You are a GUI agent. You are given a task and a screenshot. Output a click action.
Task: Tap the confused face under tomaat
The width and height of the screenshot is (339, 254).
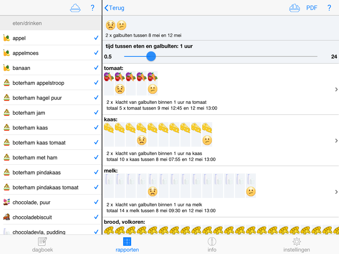152,89
